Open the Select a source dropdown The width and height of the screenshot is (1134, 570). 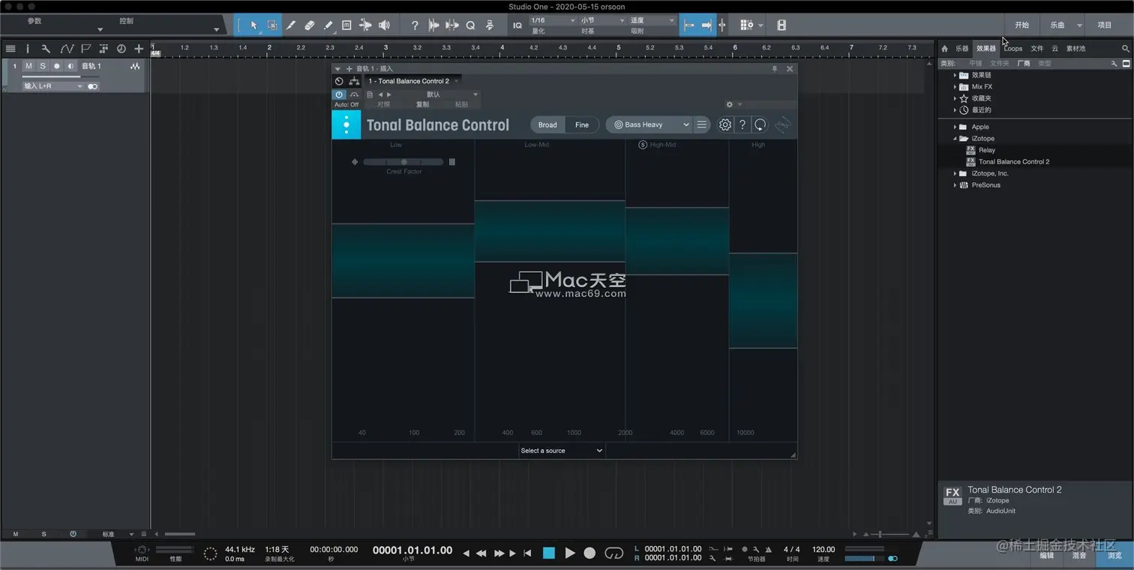pos(562,450)
